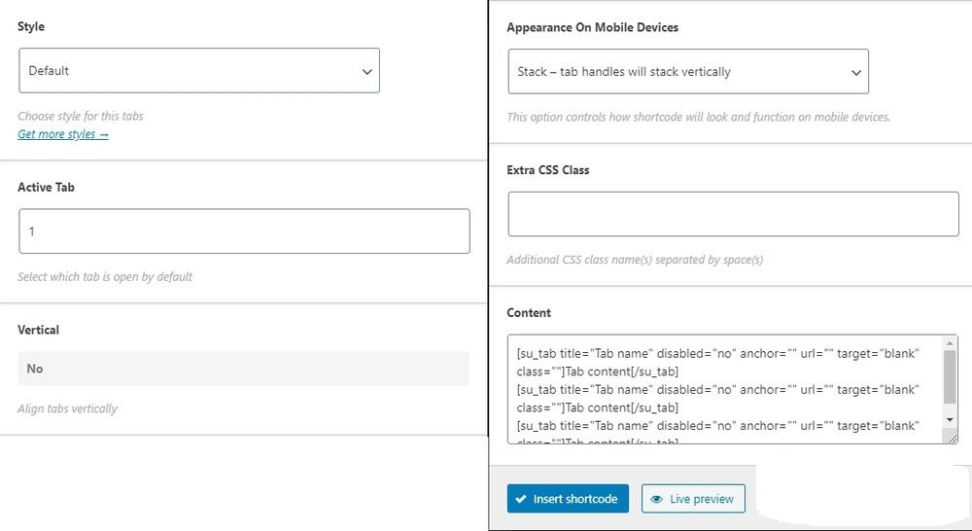Click the eye icon on Live preview
This screenshot has width=972, height=531.
click(x=657, y=499)
